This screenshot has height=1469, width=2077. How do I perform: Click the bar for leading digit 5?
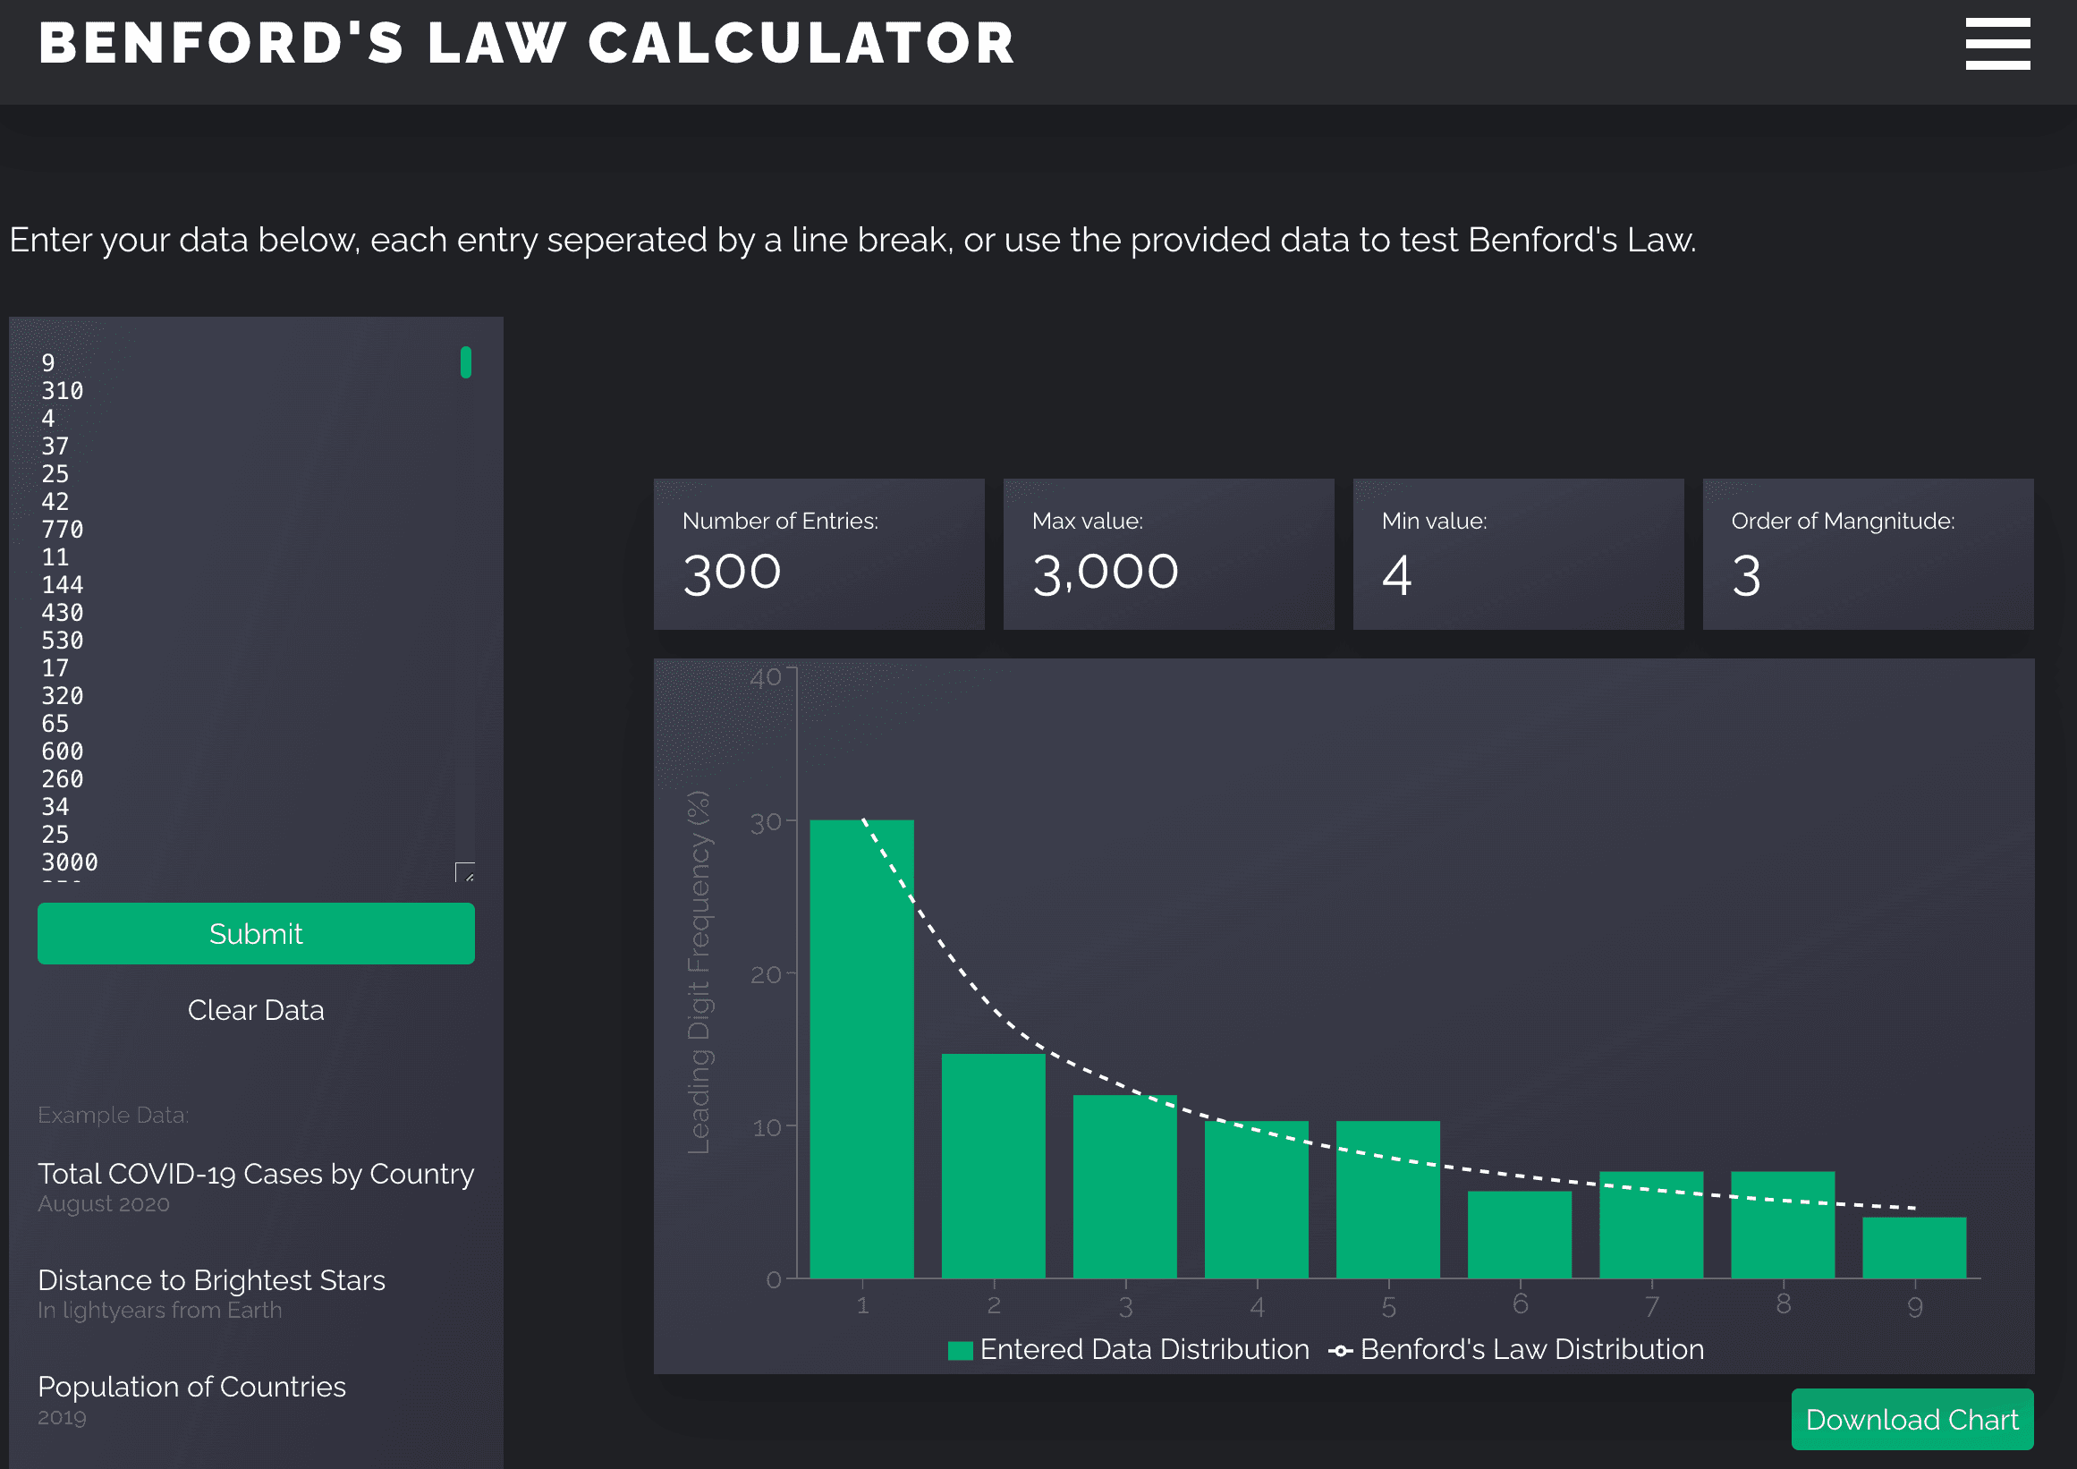pyautogui.click(x=1388, y=1200)
